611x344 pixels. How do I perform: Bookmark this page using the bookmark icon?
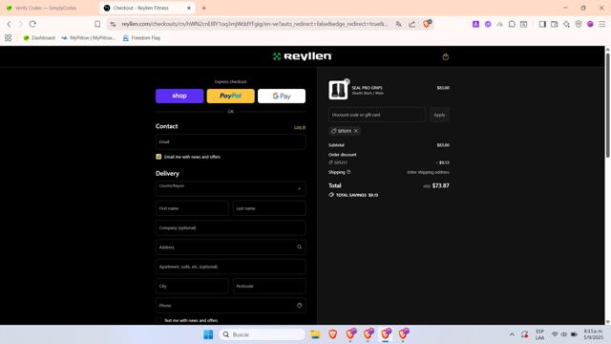97,24
